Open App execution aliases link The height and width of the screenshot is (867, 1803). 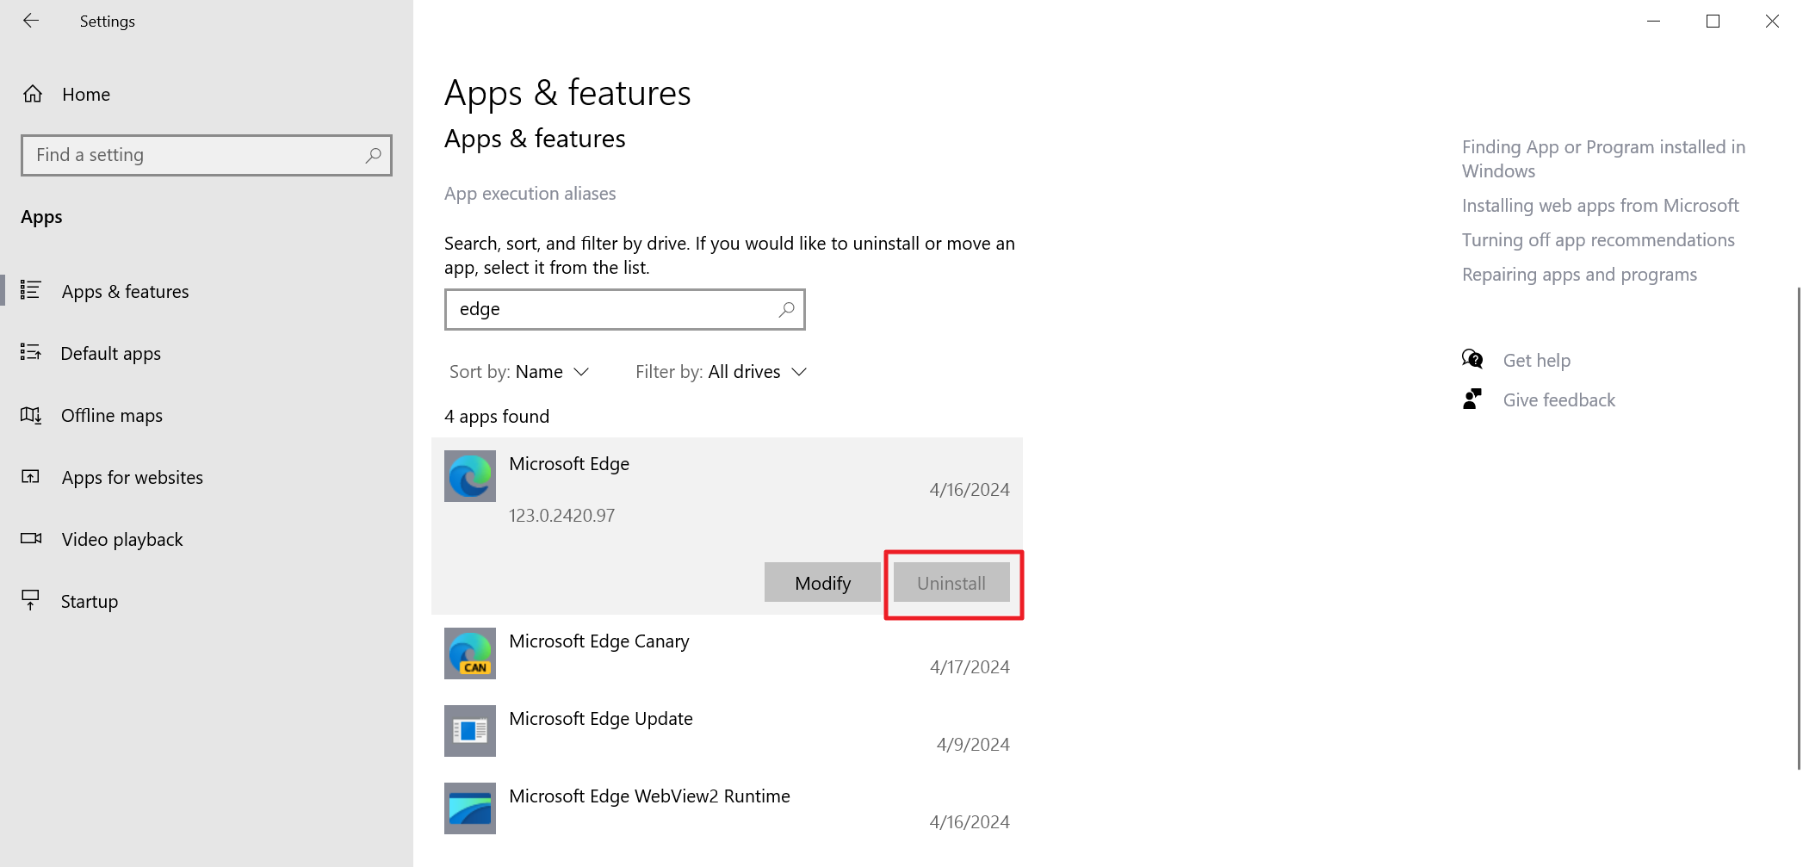tap(530, 194)
